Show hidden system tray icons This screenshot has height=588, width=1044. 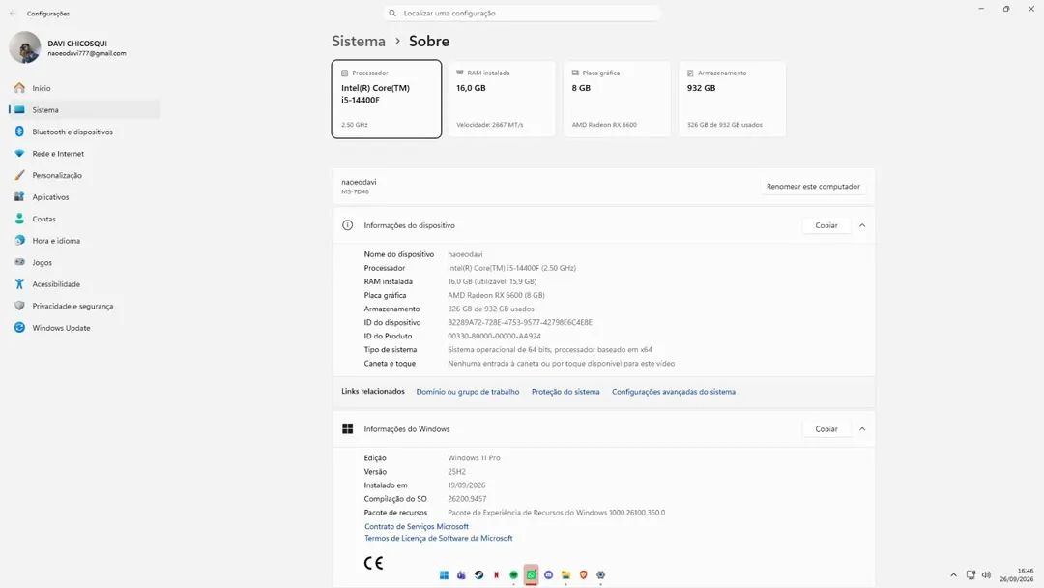(953, 575)
